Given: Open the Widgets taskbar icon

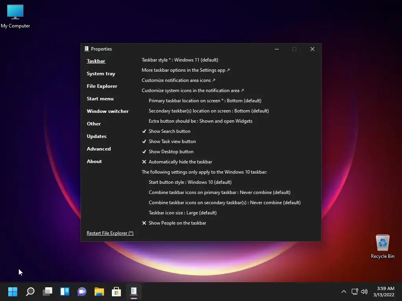Looking at the screenshot, I should click(x=65, y=291).
